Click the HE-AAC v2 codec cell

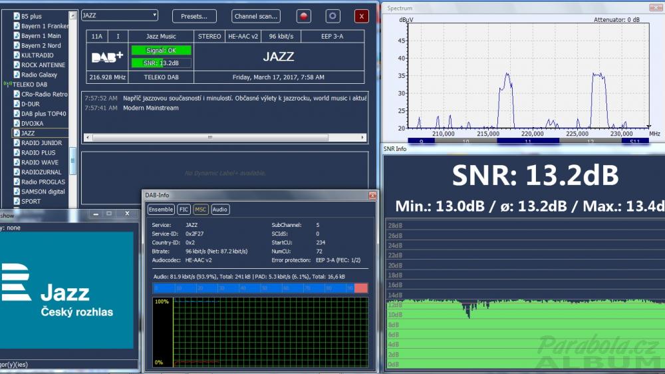pos(243,37)
